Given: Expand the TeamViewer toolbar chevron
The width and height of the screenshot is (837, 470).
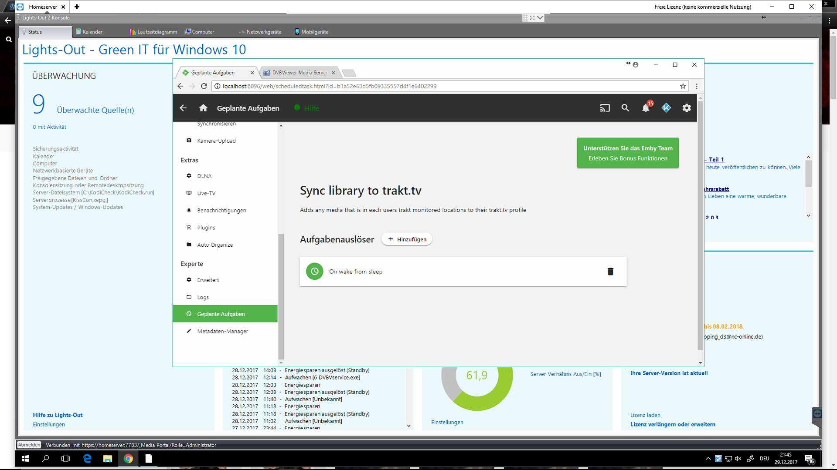Looking at the screenshot, I should pyautogui.click(x=541, y=18).
